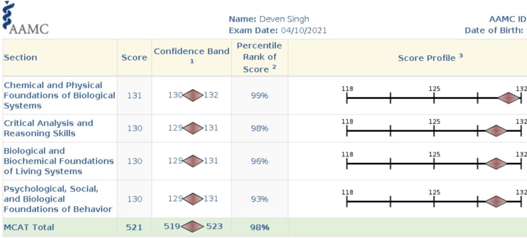Screen dimensions: 527x238
Task: Click the Chemical and Physical confidence band diamond
Action: (x=193, y=95)
